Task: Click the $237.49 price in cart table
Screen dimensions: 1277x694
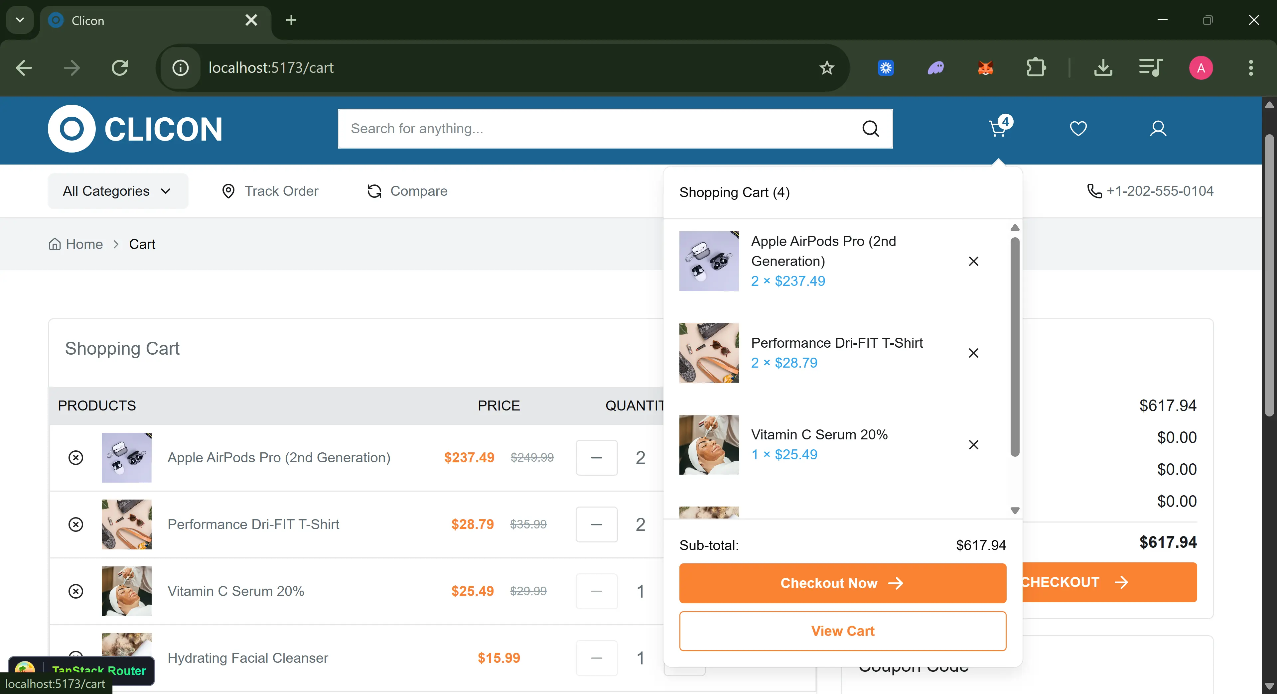Action: point(469,457)
